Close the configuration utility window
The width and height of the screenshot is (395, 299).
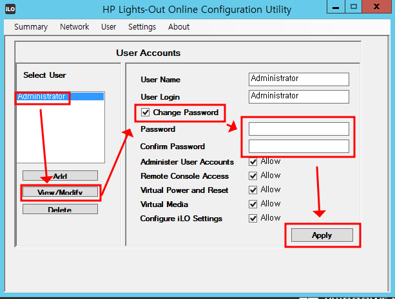[377, 6]
